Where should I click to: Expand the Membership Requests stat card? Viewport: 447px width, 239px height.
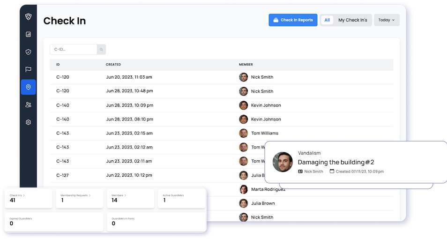pyautogui.click(x=79, y=199)
